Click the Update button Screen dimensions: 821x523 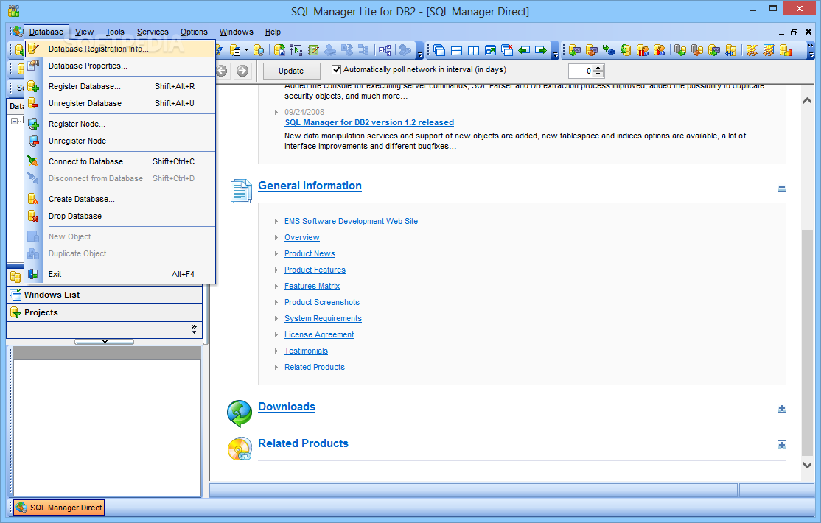(291, 71)
